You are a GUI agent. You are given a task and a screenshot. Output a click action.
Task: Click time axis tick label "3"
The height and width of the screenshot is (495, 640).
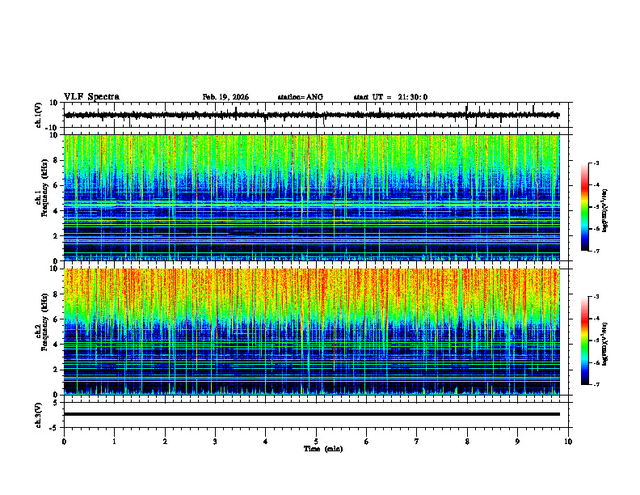(x=215, y=442)
